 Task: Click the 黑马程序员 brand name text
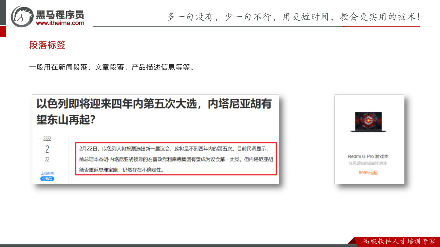coord(60,14)
